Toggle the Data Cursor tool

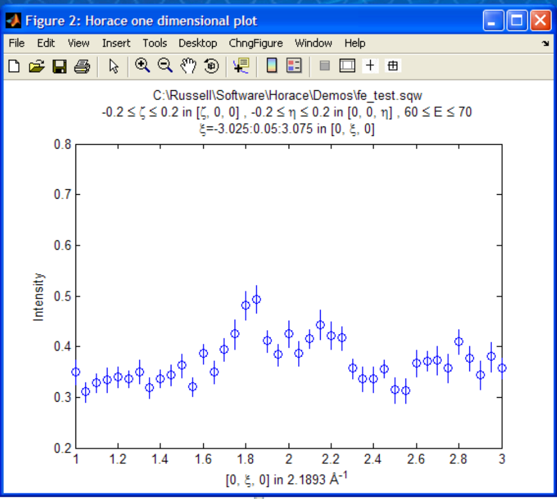tap(241, 66)
